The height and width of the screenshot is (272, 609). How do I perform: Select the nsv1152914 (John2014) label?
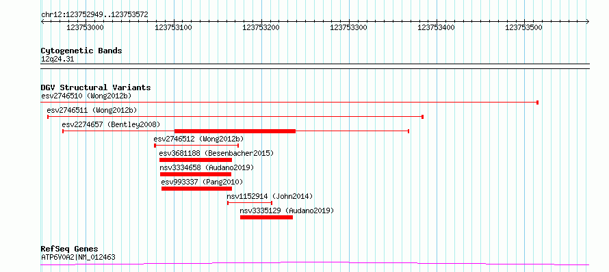point(270,196)
